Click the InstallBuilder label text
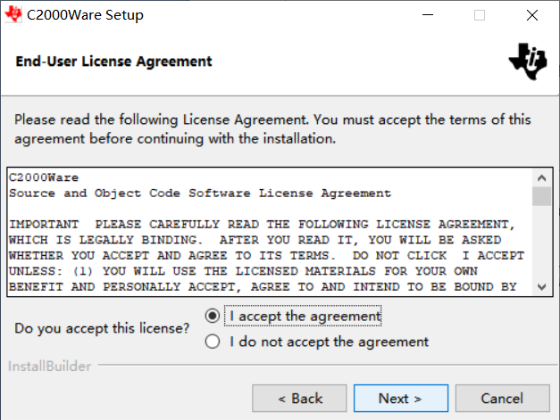The height and width of the screenshot is (420, 560). [x=48, y=366]
